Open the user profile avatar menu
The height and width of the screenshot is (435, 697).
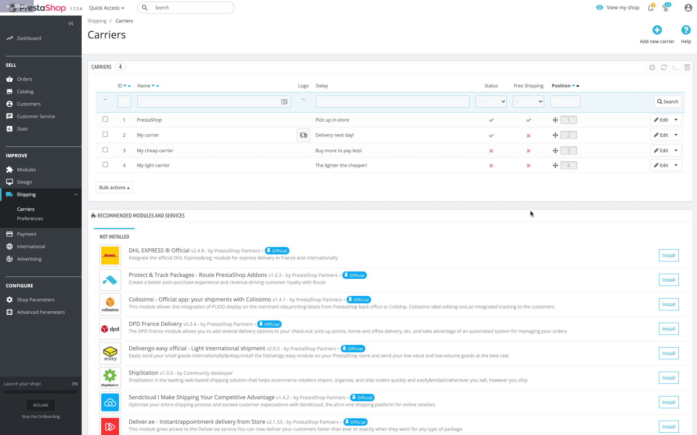[688, 7]
